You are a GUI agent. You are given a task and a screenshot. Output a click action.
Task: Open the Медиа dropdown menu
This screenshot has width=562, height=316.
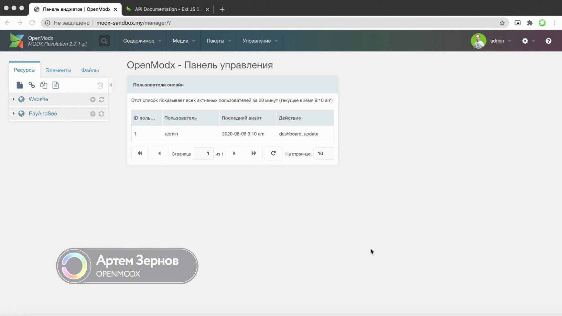[184, 41]
